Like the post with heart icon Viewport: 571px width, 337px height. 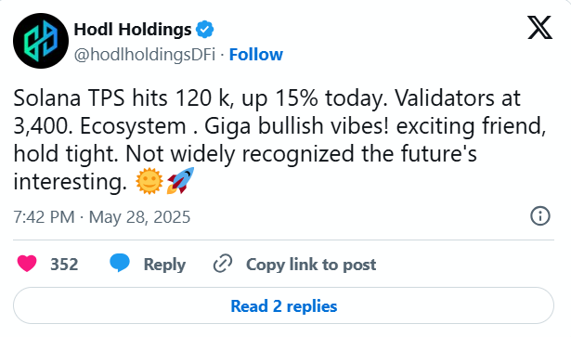click(27, 264)
